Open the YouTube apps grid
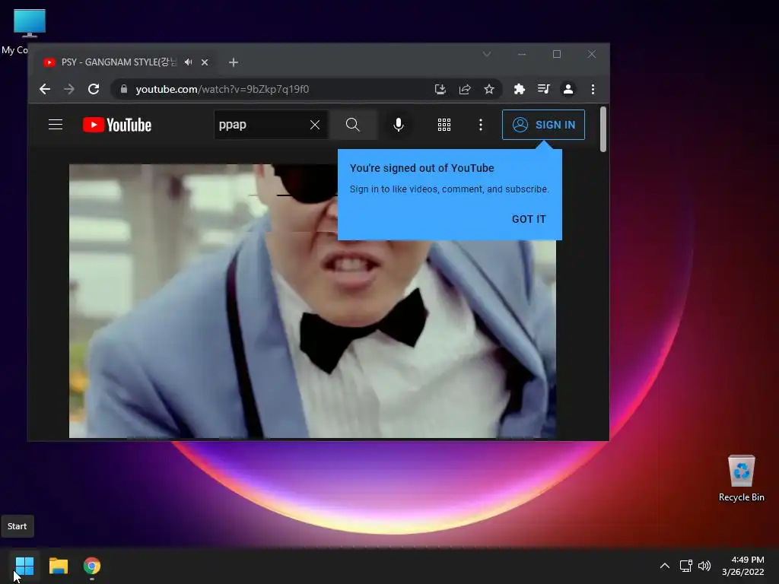 (x=444, y=125)
